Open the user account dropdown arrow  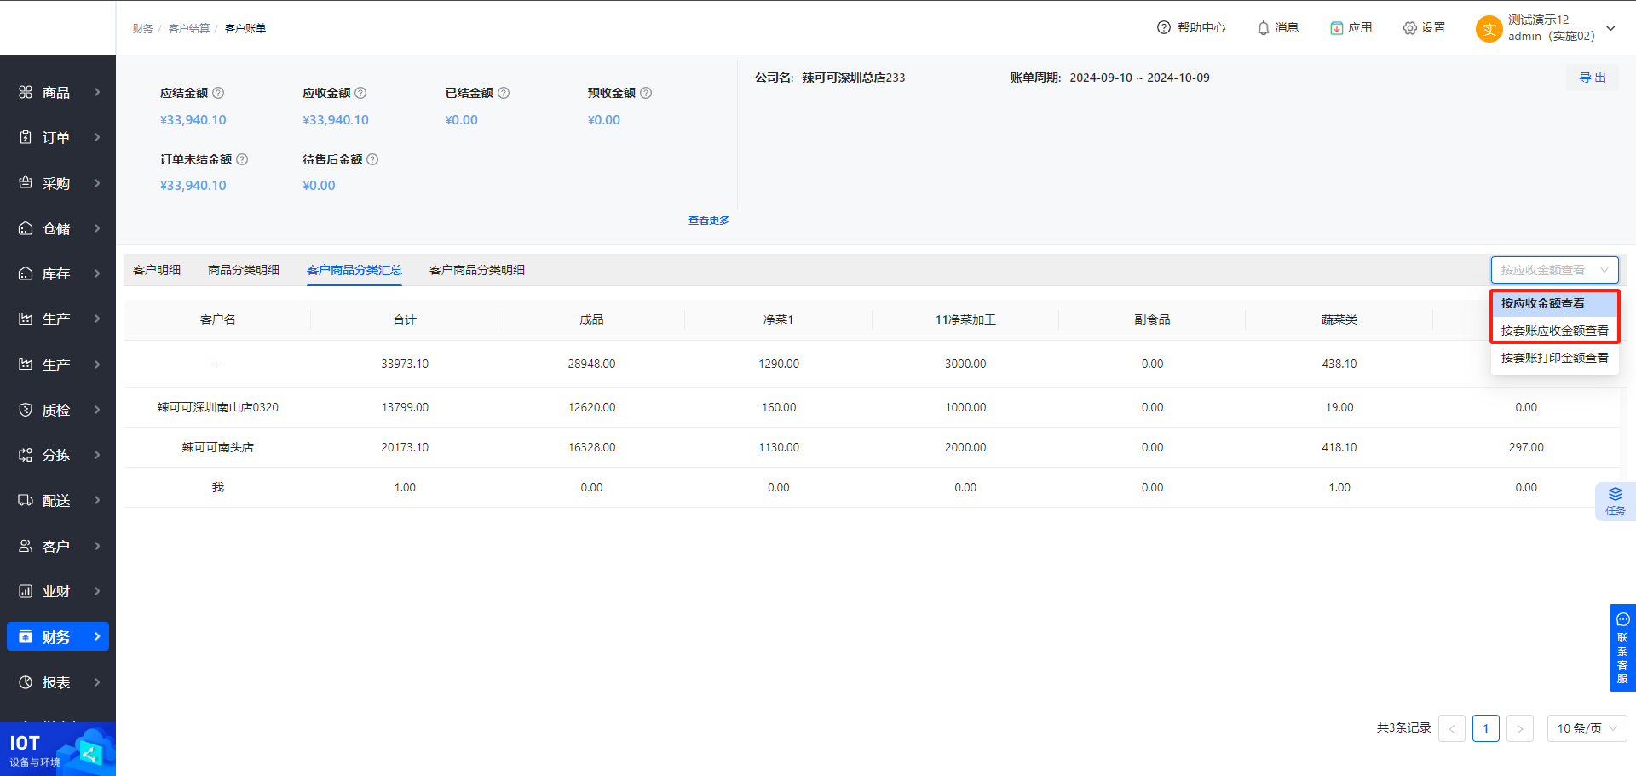(1610, 28)
